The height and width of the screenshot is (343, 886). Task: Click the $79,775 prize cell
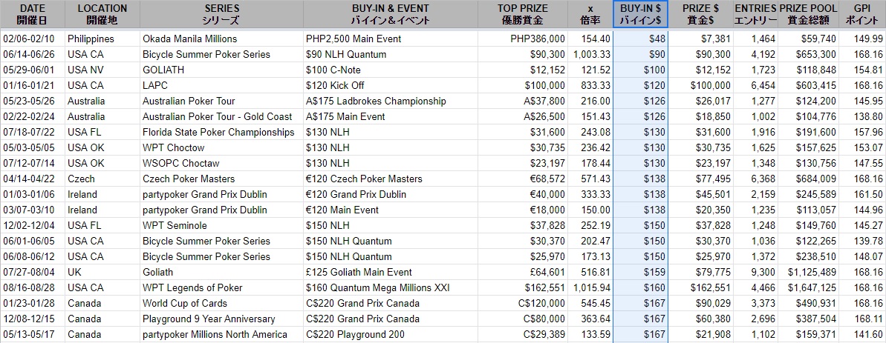tap(700, 272)
